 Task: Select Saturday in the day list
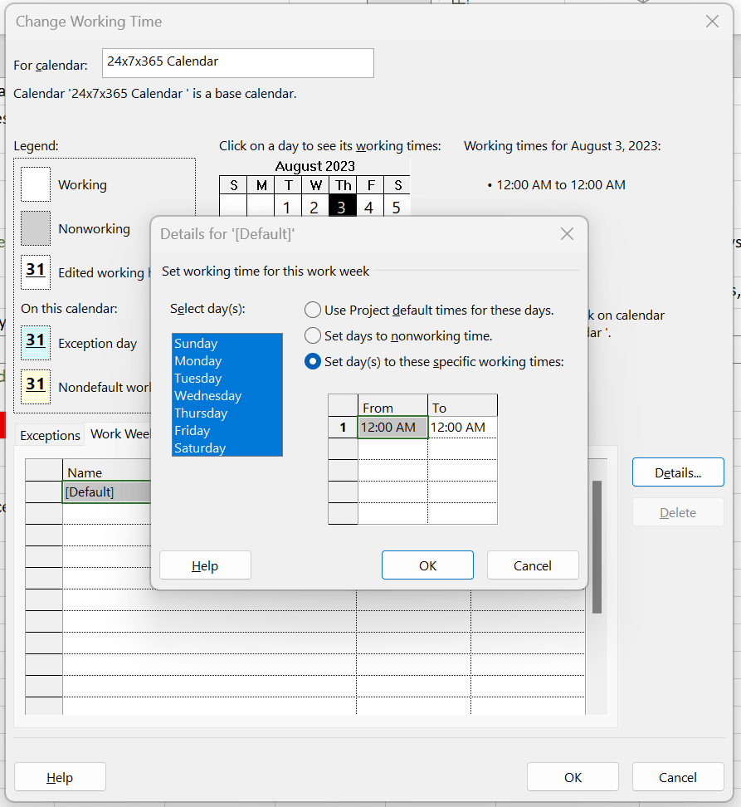(227, 448)
